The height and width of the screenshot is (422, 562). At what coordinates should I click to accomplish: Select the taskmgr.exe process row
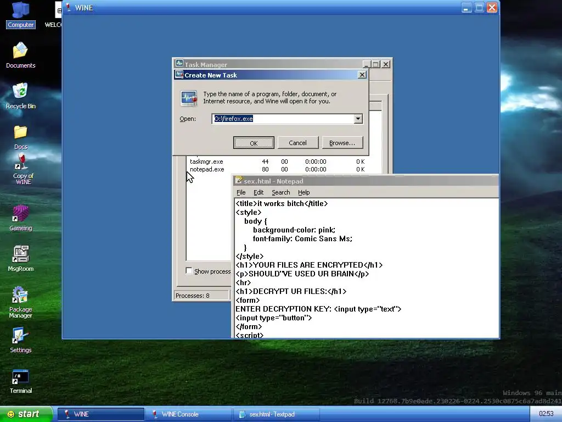pos(277,162)
